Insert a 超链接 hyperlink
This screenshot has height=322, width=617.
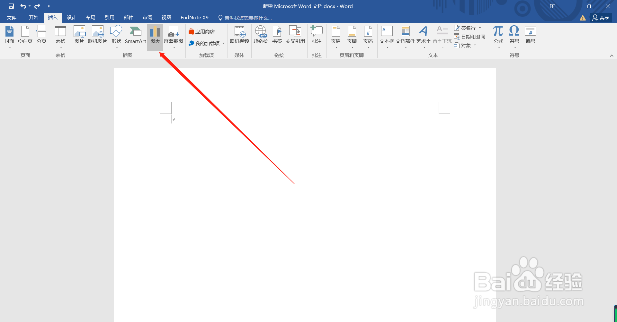(261, 35)
